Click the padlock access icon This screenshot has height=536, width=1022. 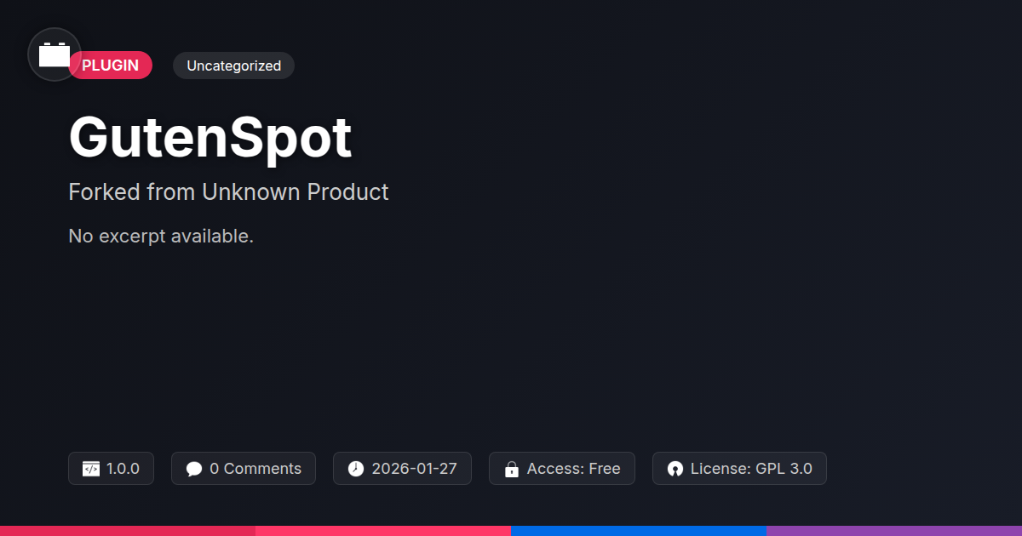(x=512, y=469)
